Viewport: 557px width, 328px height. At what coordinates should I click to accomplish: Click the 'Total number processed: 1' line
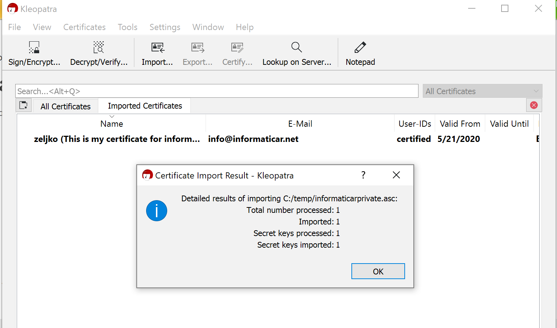point(293,210)
